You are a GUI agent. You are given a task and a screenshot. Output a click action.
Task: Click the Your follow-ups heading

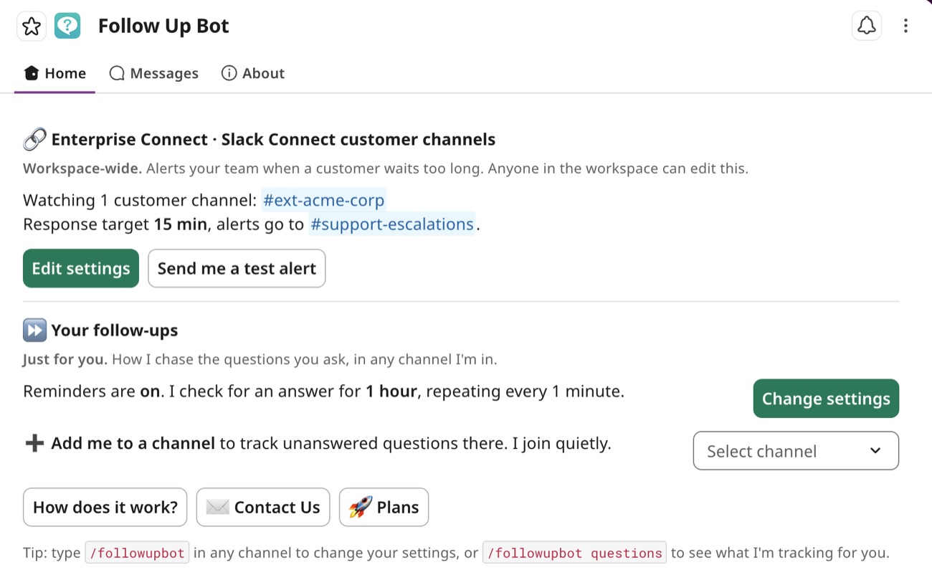115,331
